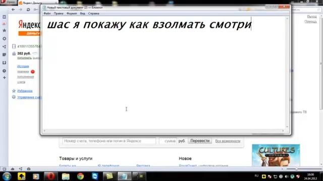This screenshot has width=323, height=181.
Task: Click the yellow sticky notes taskbar icon
Action: click(110, 176)
